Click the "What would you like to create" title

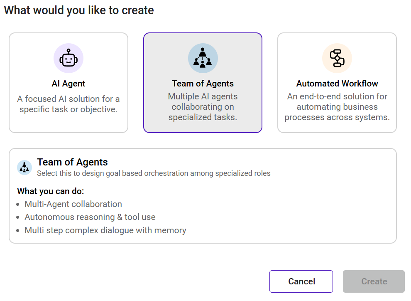click(79, 10)
